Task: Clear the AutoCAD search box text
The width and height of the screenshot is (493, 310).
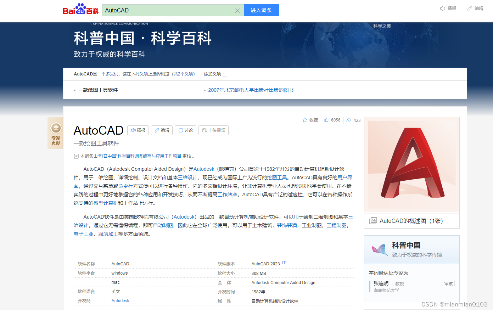Action: [x=237, y=11]
